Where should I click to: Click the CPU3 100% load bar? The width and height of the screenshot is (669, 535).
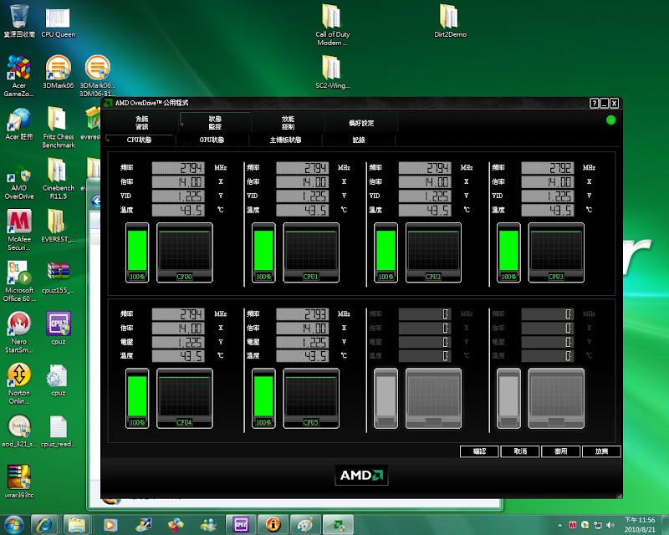click(508, 252)
